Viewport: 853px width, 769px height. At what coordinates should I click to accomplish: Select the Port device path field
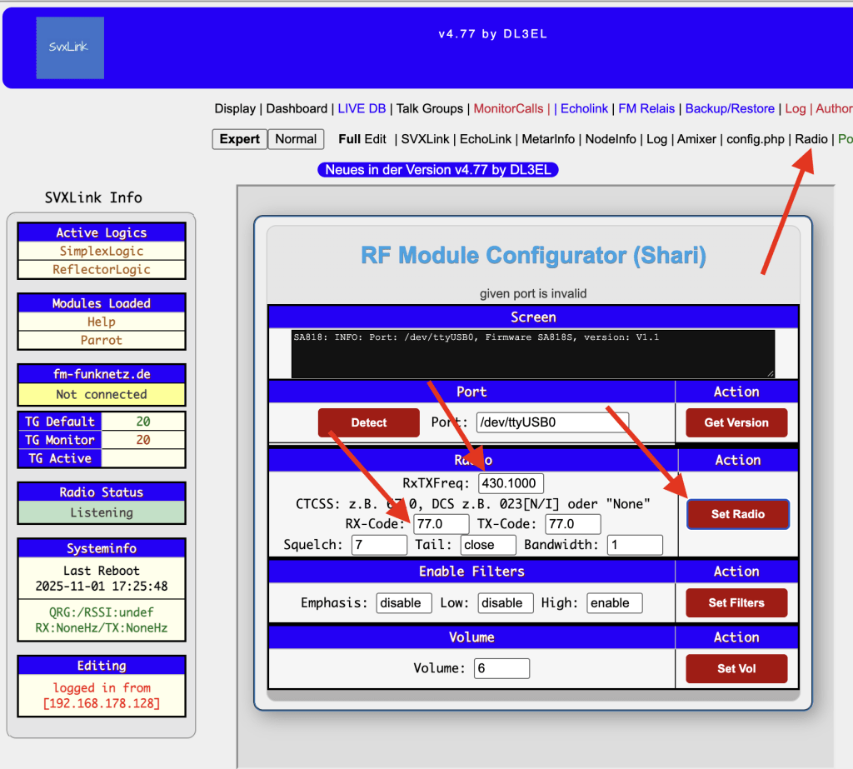552,422
